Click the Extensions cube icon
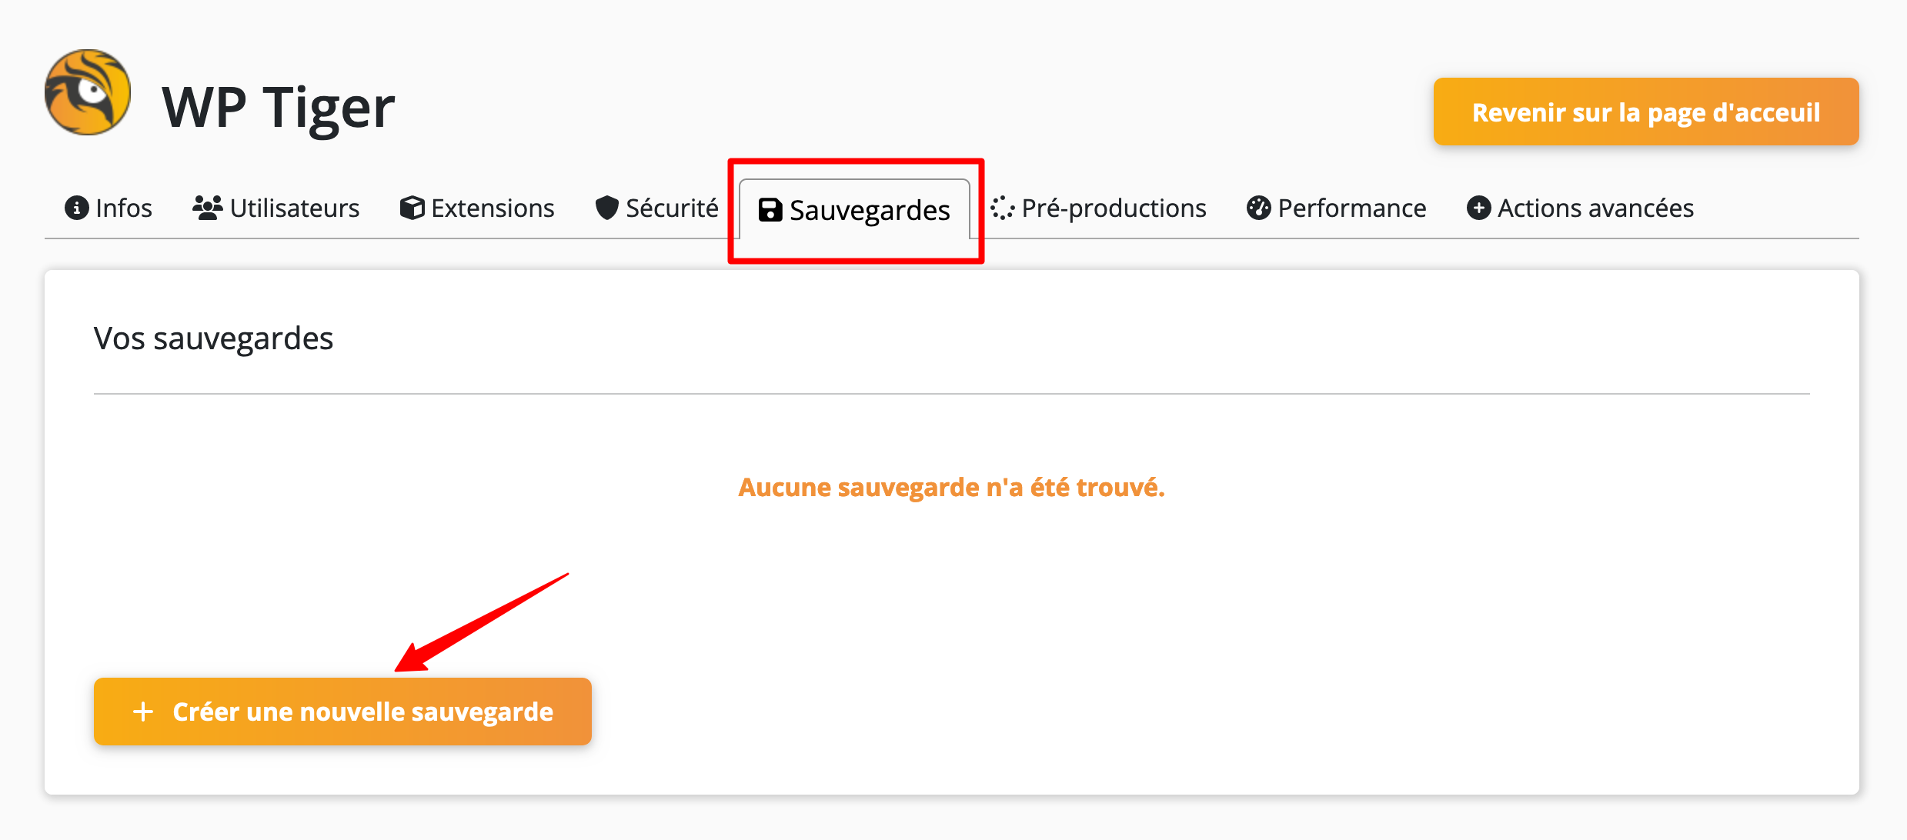 point(412,208)
